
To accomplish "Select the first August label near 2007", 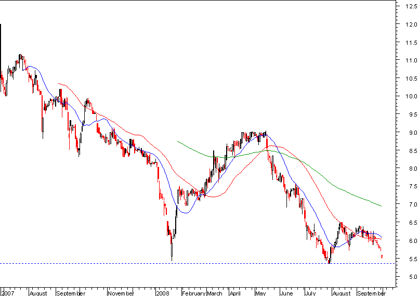I will coord(38,293).
